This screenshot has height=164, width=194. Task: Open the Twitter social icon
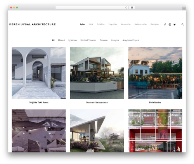point(175,24)
